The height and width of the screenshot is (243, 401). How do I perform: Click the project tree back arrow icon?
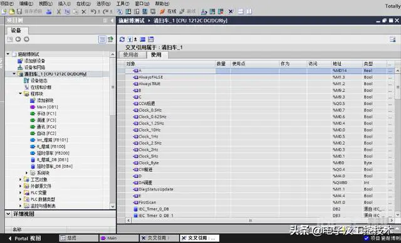(x=18, y=39)
